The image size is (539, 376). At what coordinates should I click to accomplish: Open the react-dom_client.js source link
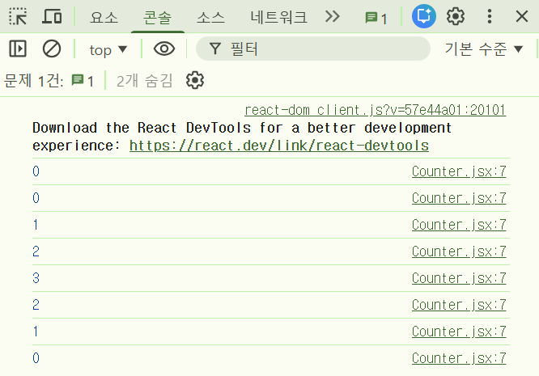[x=375, y=110]
